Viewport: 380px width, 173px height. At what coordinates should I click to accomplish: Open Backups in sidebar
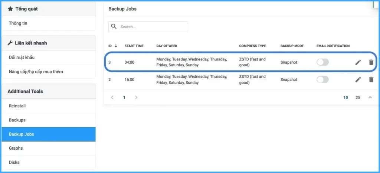click(49, 120)
